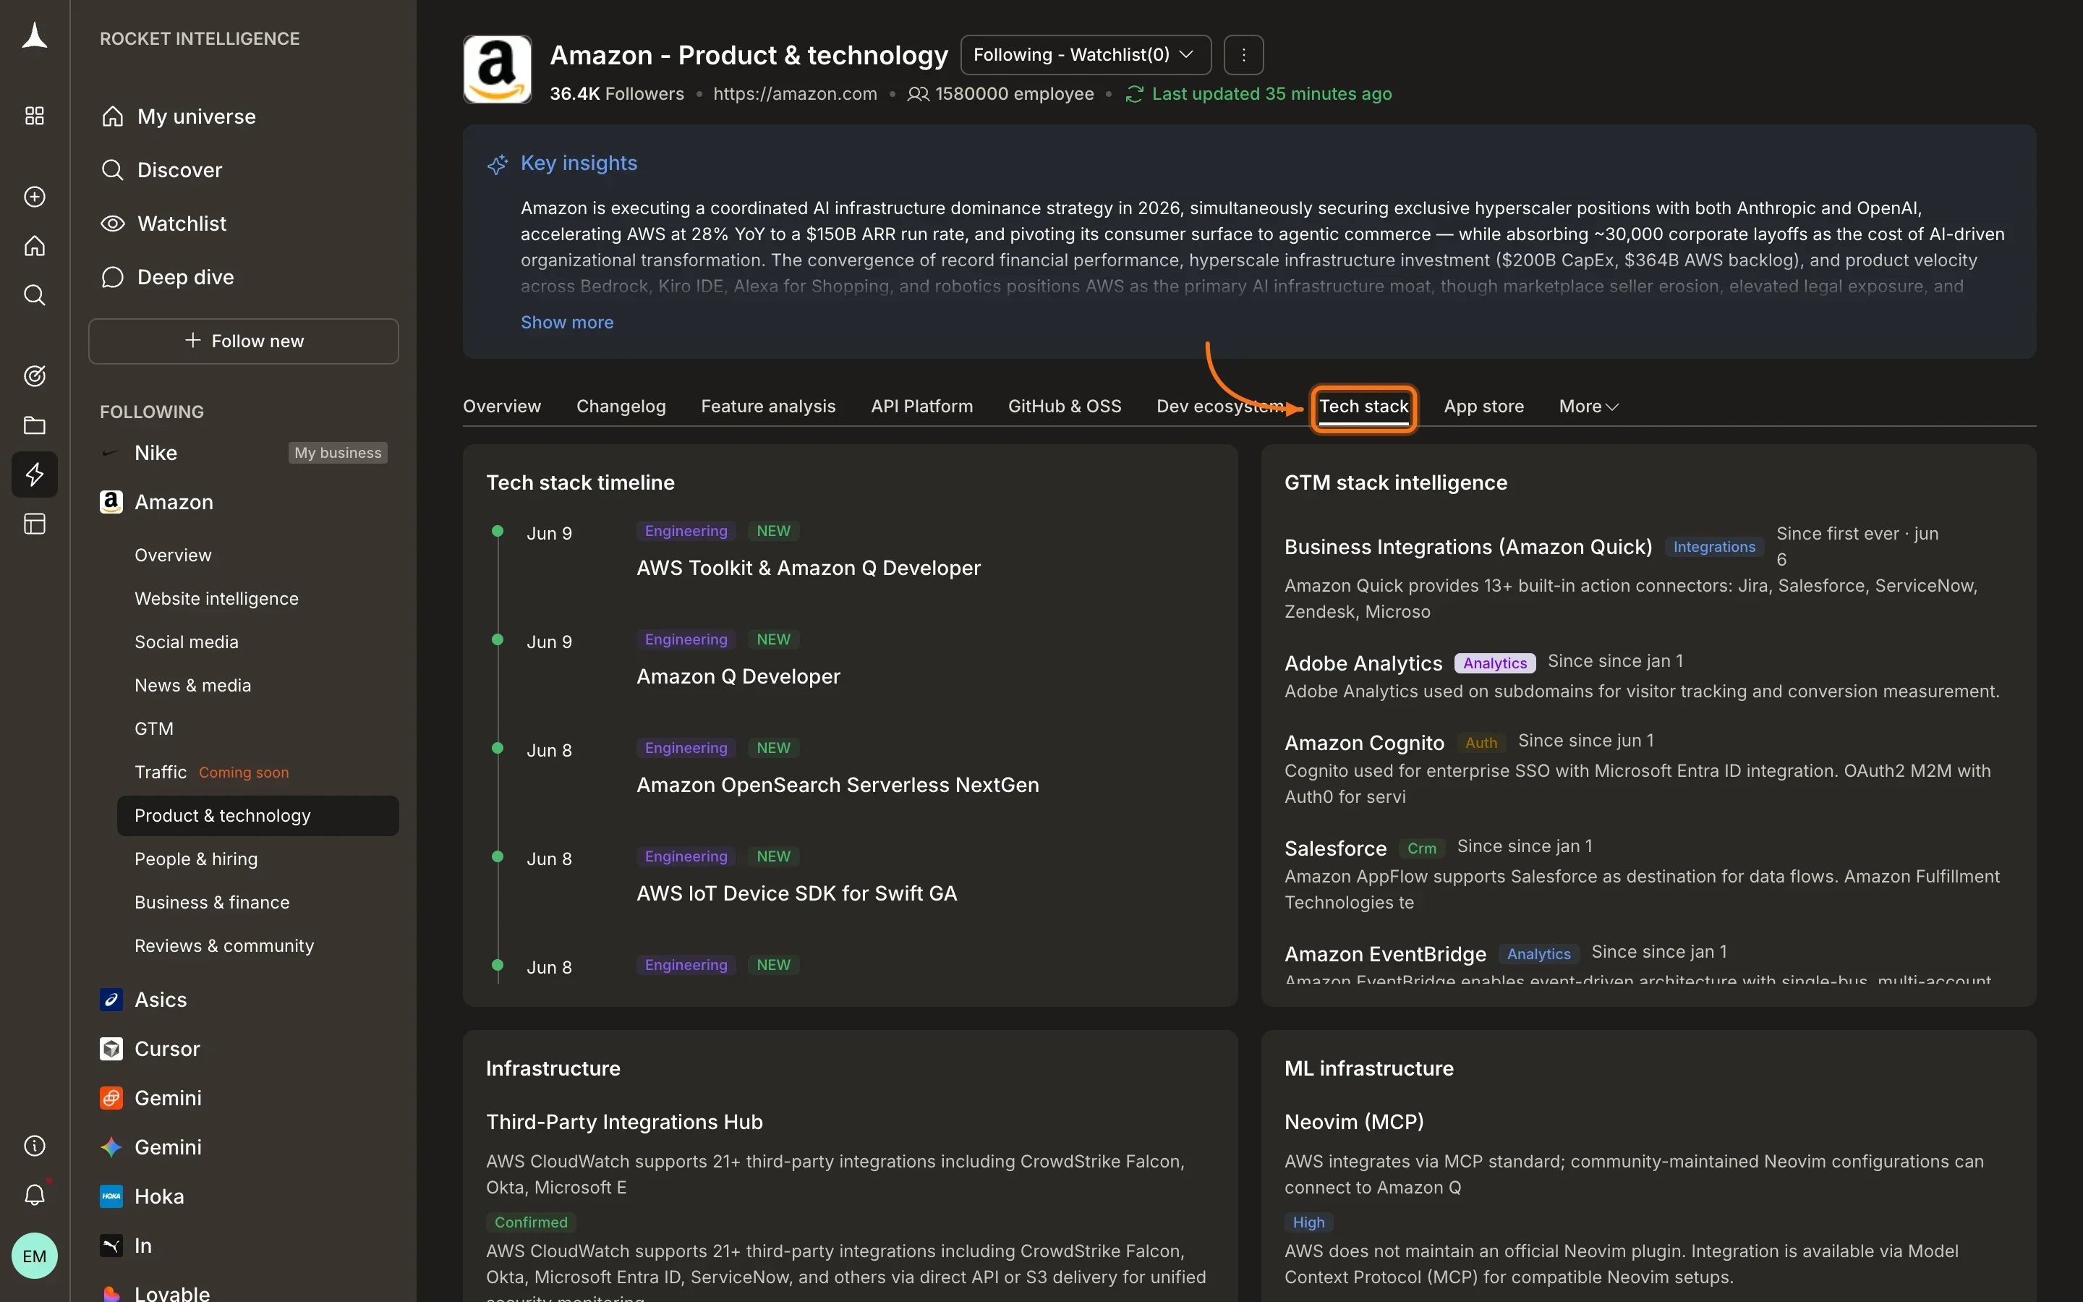Click AWS Toolkit & Amazon Q Developer entry

coord(808,569)
